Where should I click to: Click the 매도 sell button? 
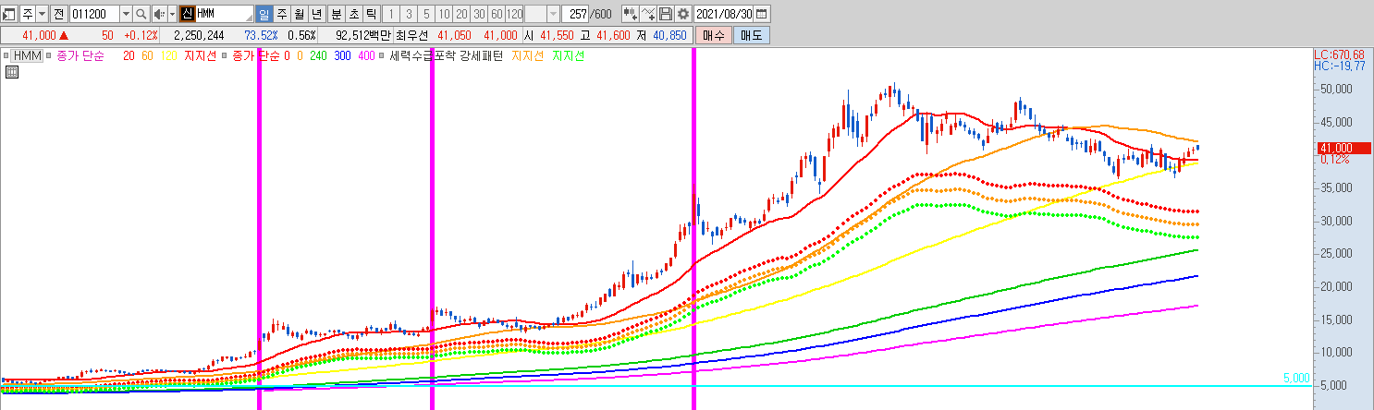[751, 35]
